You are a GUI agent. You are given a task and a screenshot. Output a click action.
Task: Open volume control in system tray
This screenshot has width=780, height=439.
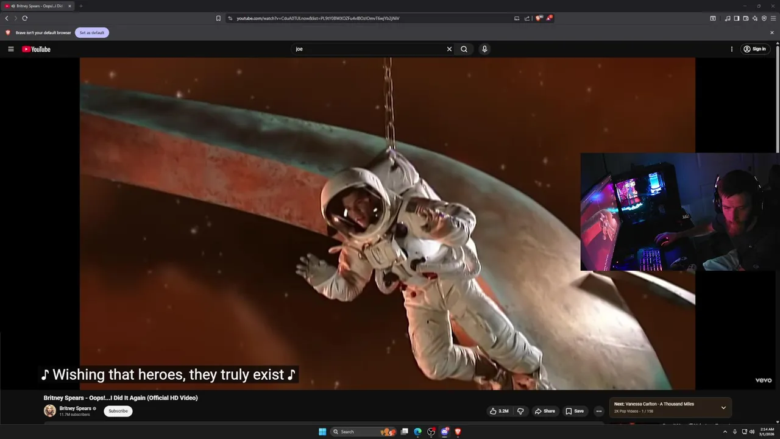(x=752, y=432)
